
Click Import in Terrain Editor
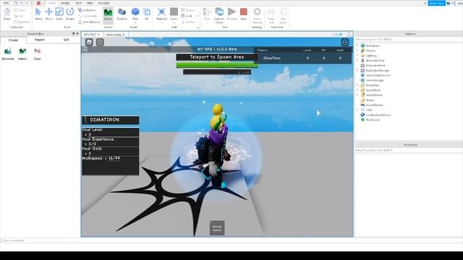(x=22, y=54)
